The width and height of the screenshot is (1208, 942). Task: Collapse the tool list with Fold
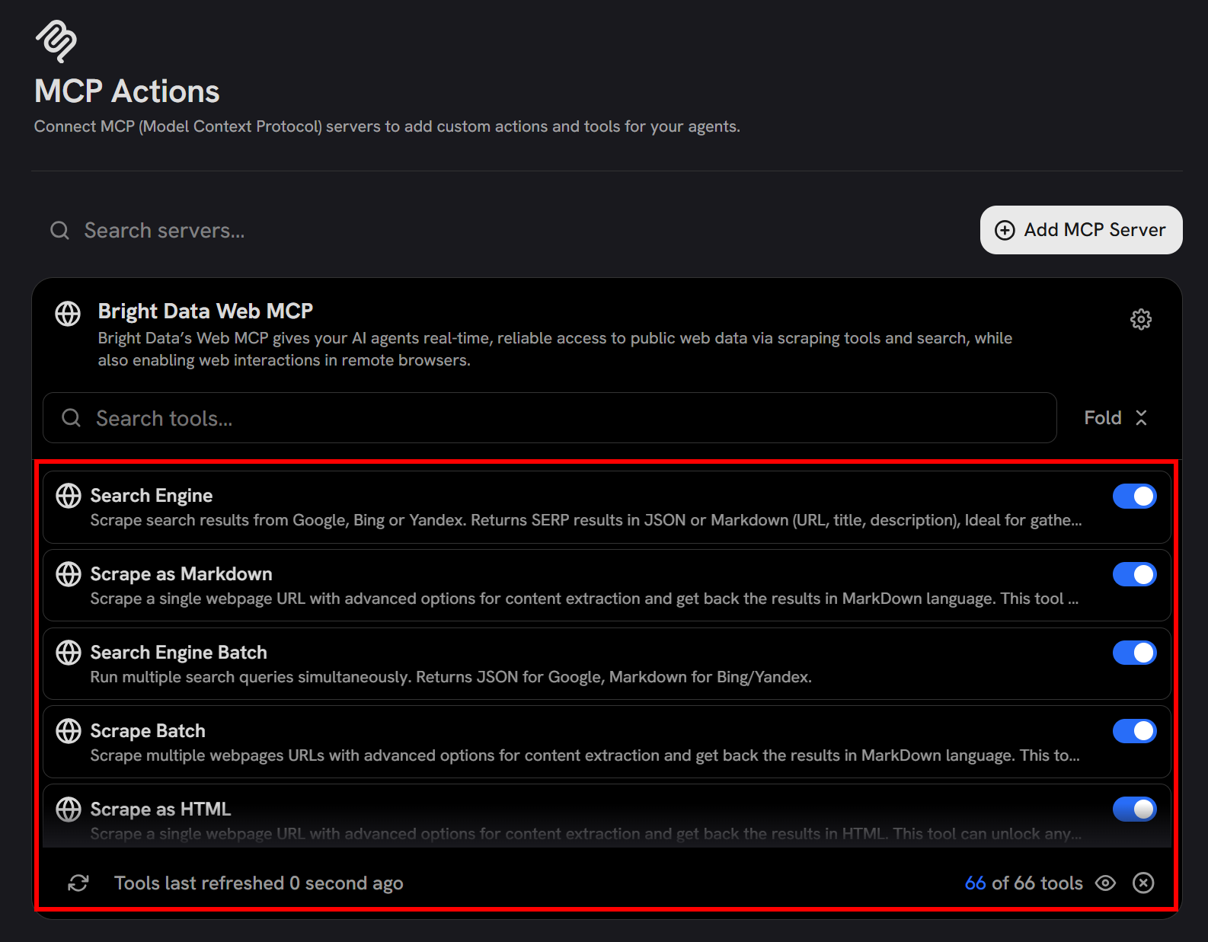click(1116, 417)
